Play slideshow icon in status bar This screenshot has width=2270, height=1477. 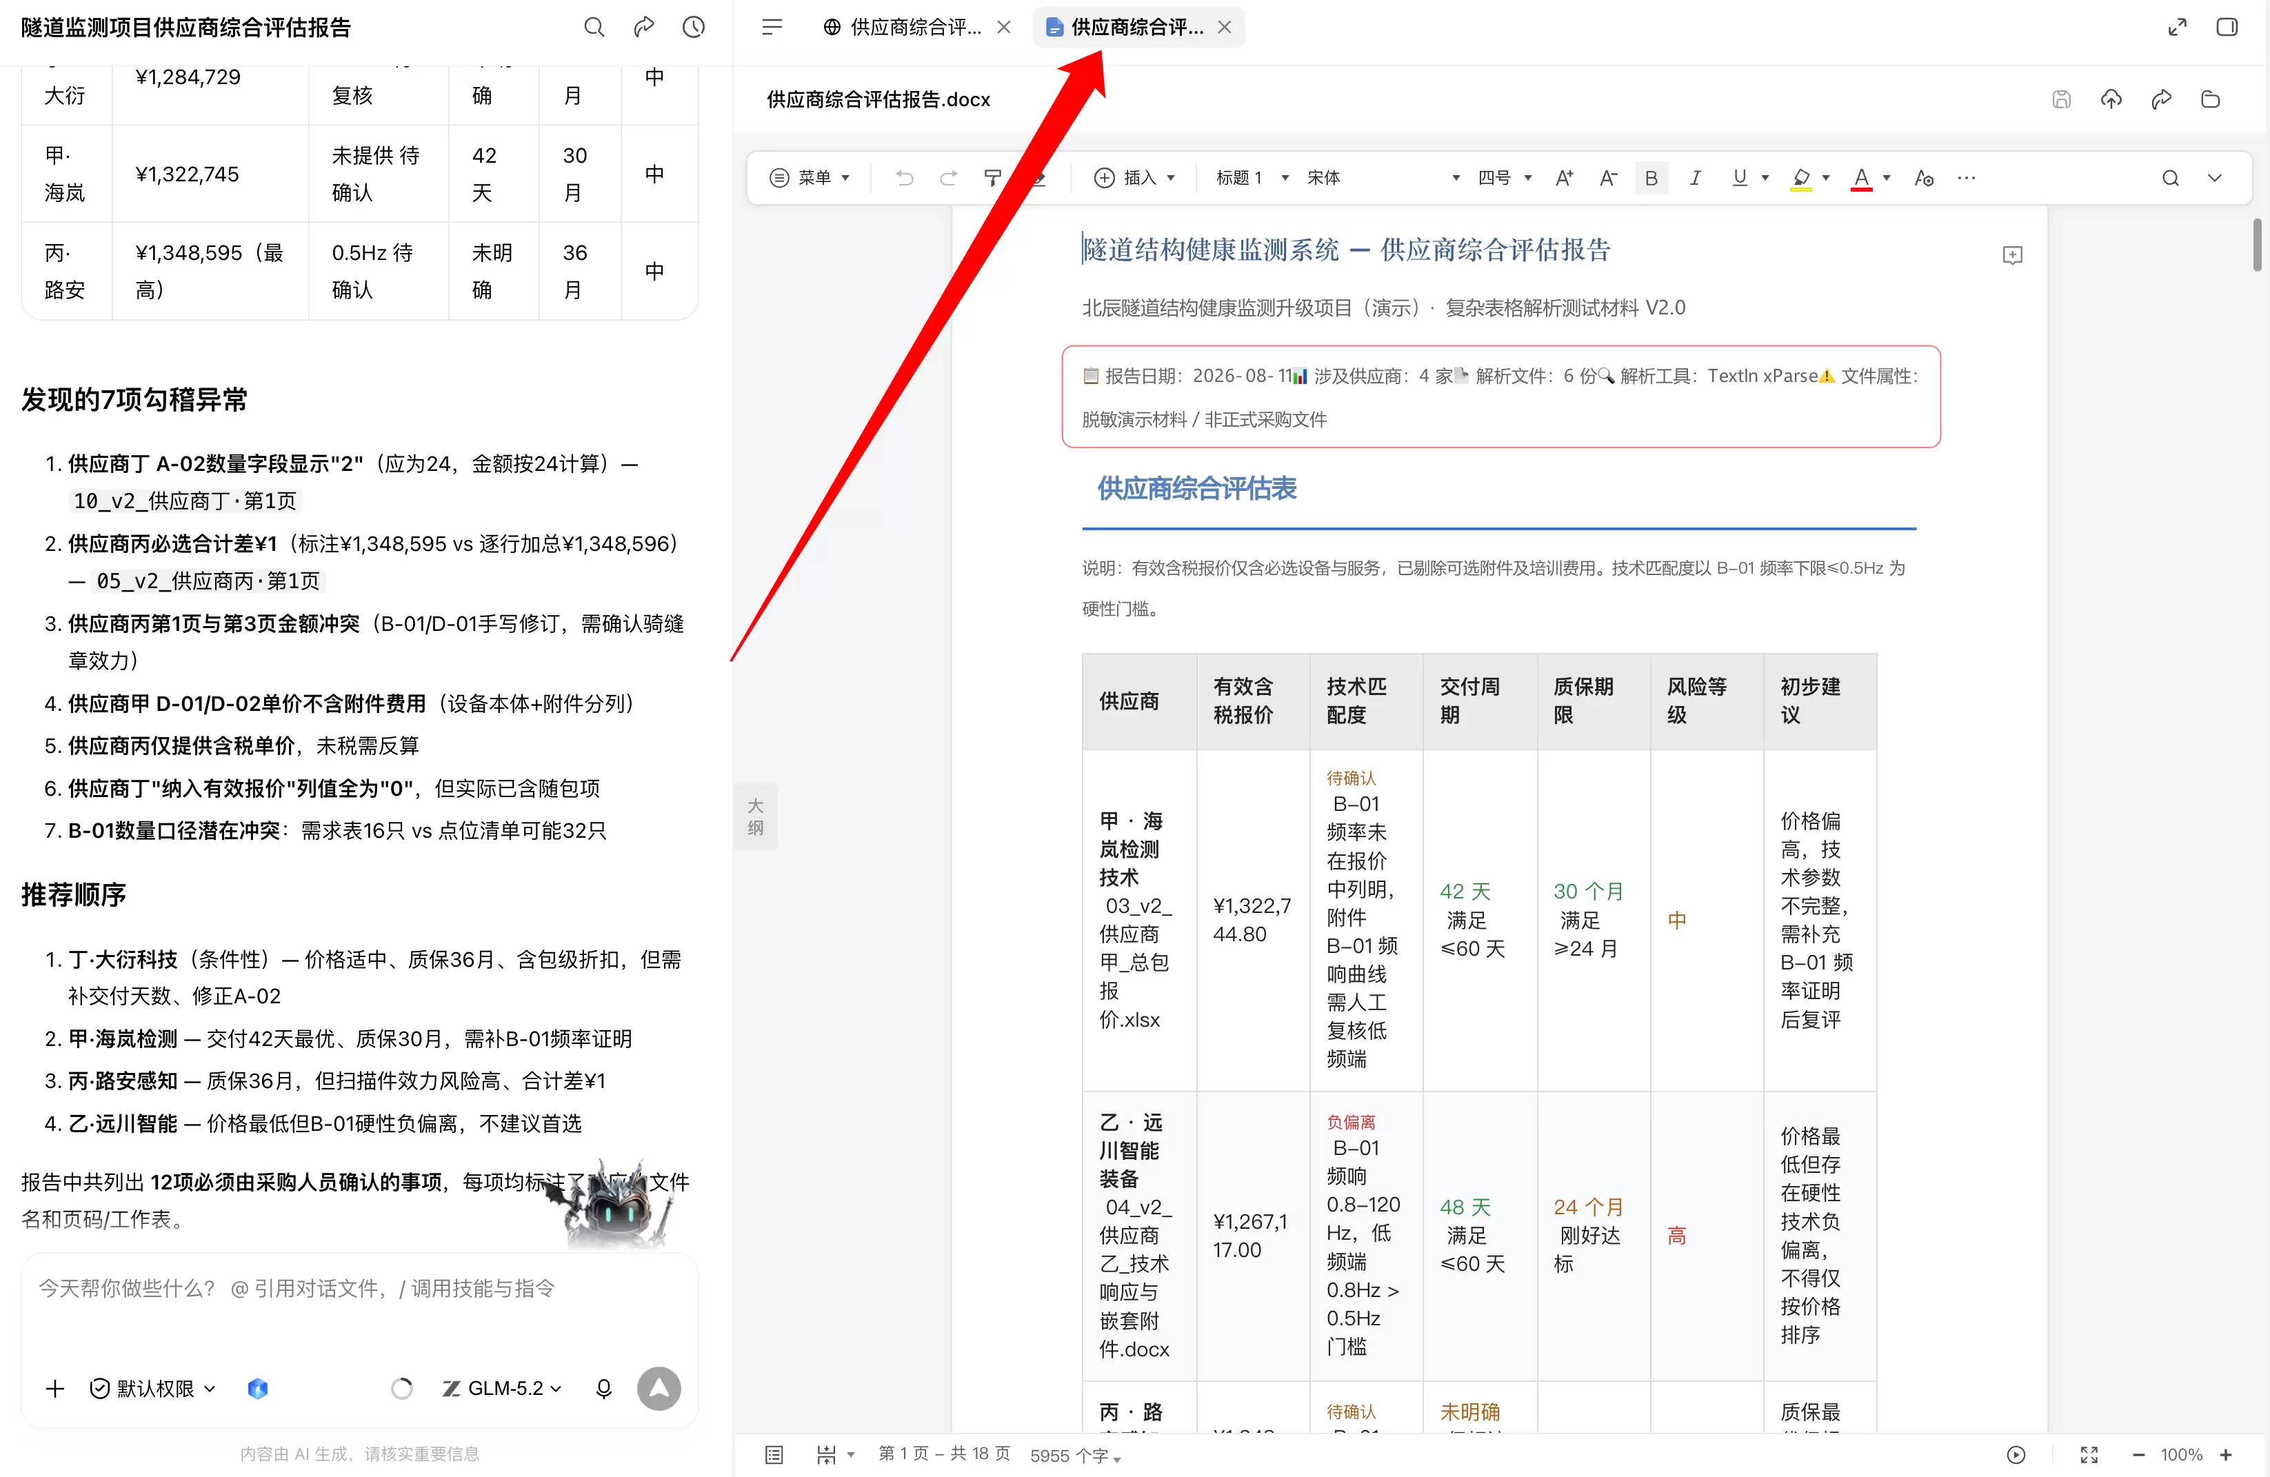[2016, 1454]
